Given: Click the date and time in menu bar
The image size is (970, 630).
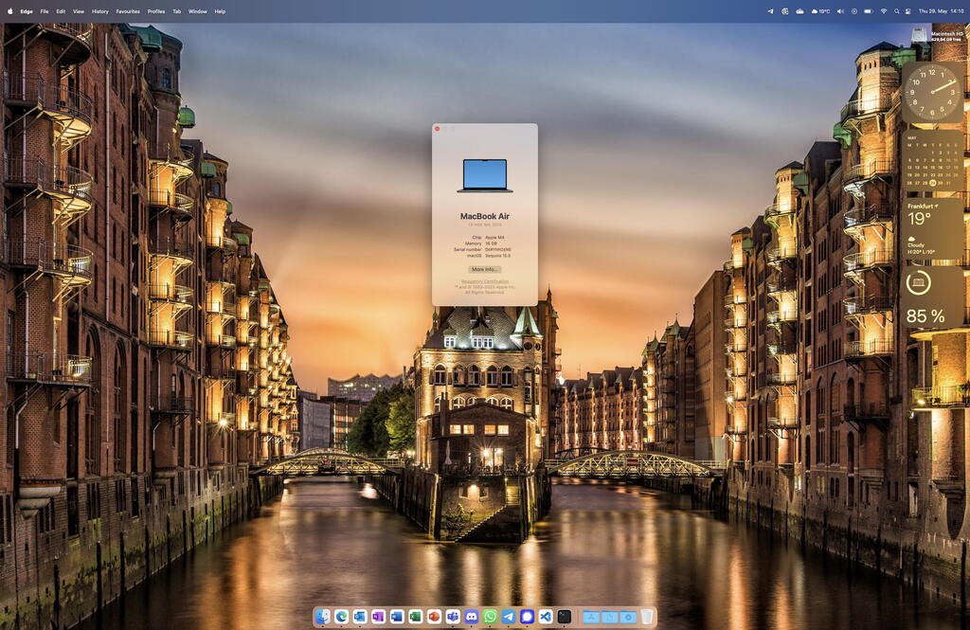Looking at the screenshot, I should [942, 11].
